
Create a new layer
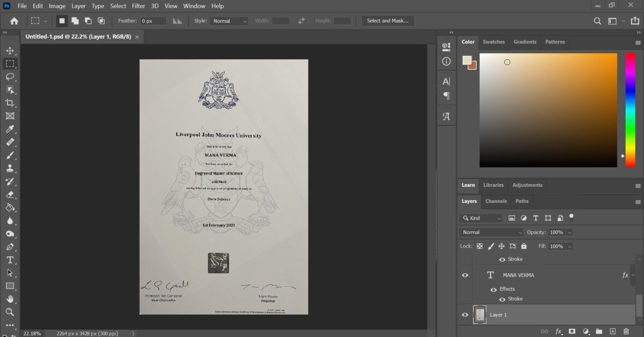click(612, 331)
